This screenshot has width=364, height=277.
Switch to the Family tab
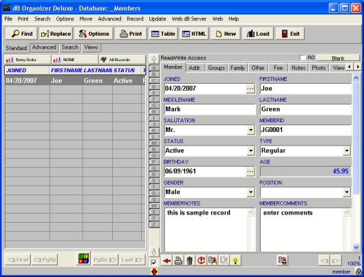point(237,68)
